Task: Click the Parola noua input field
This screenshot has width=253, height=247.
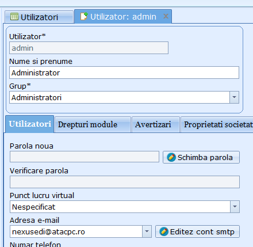Action: (85, 157)
